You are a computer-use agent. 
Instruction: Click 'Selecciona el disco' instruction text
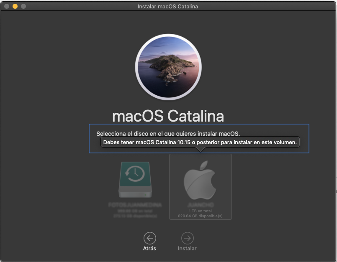pyautogui.click(x=168, y=134)
